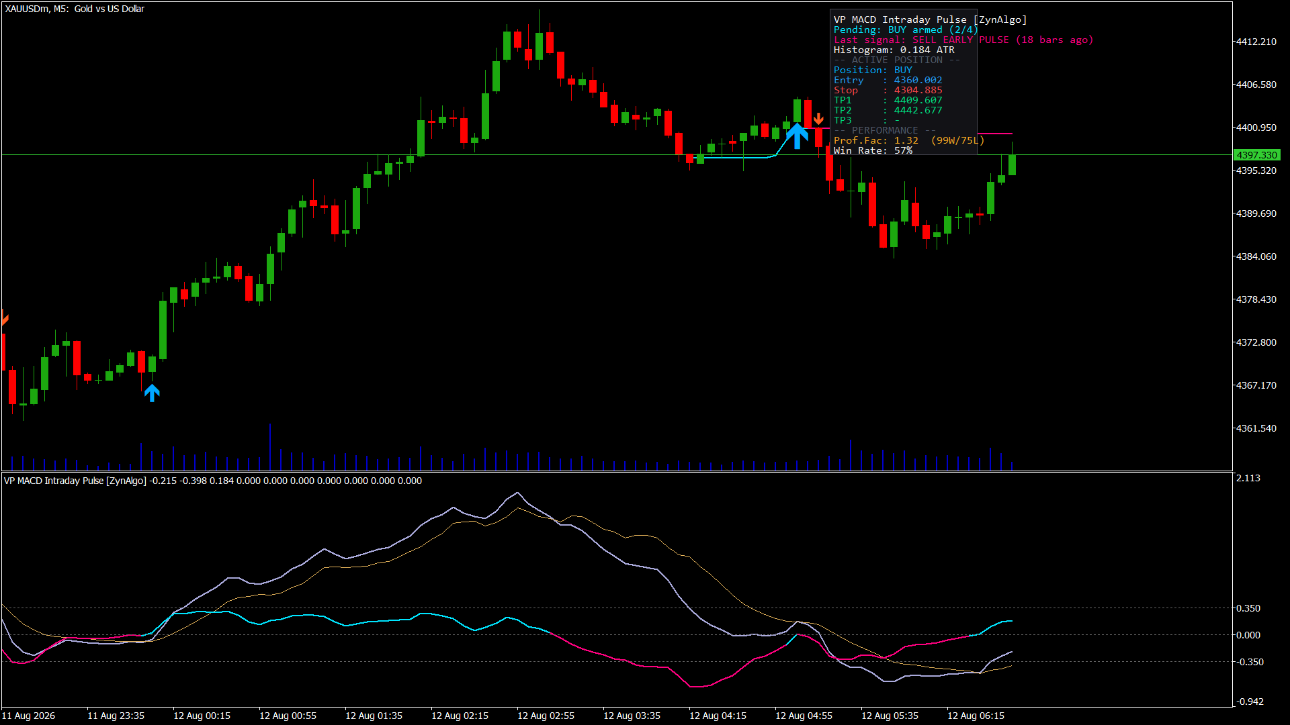The image size is (1290, 725).
Task: Click the -0.350 indicator level label
Action: [1248, 662]
